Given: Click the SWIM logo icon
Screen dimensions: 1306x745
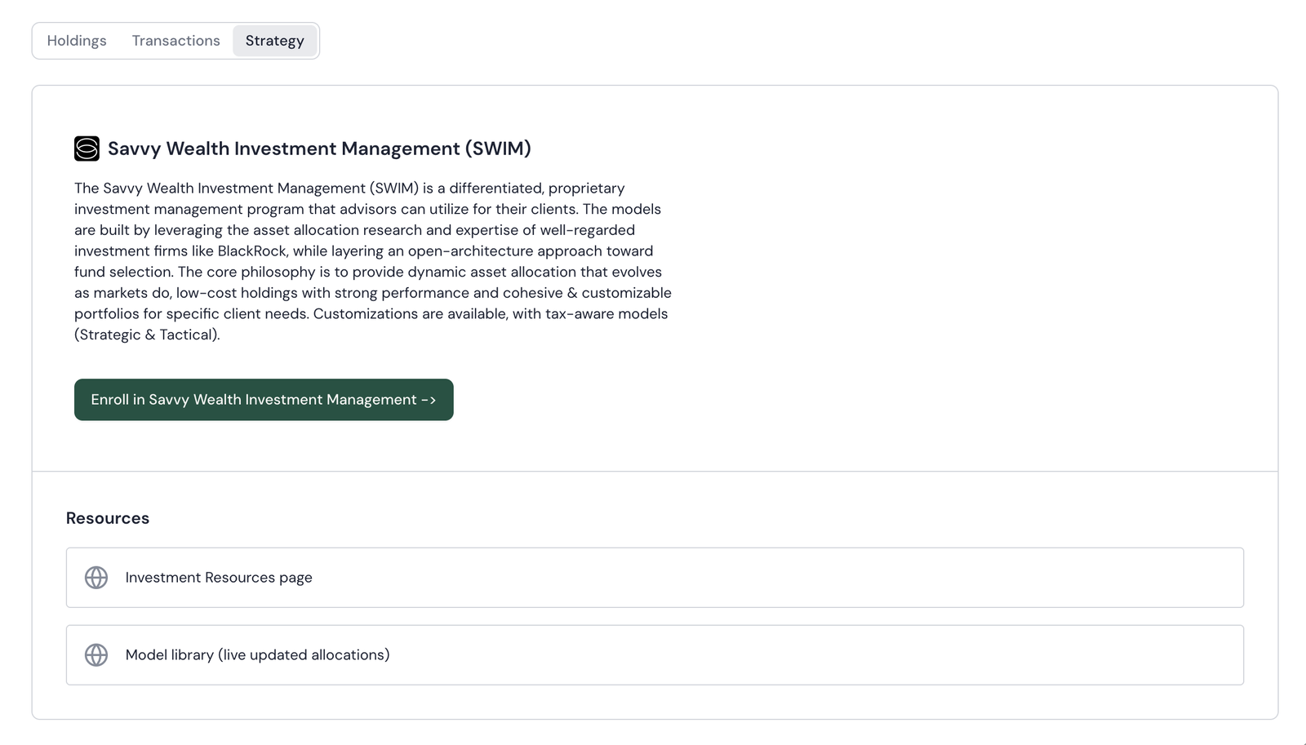Looking at the screenshot, I should point(87,149).
